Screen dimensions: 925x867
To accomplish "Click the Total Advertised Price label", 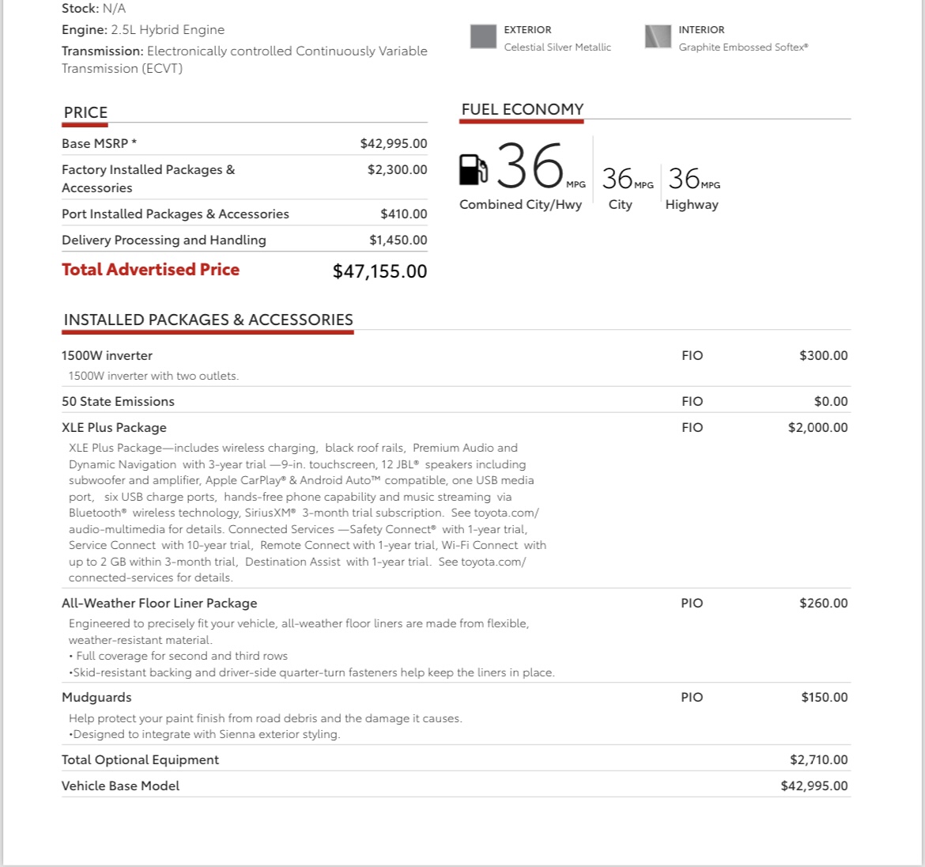I will (x=150, y=270).
